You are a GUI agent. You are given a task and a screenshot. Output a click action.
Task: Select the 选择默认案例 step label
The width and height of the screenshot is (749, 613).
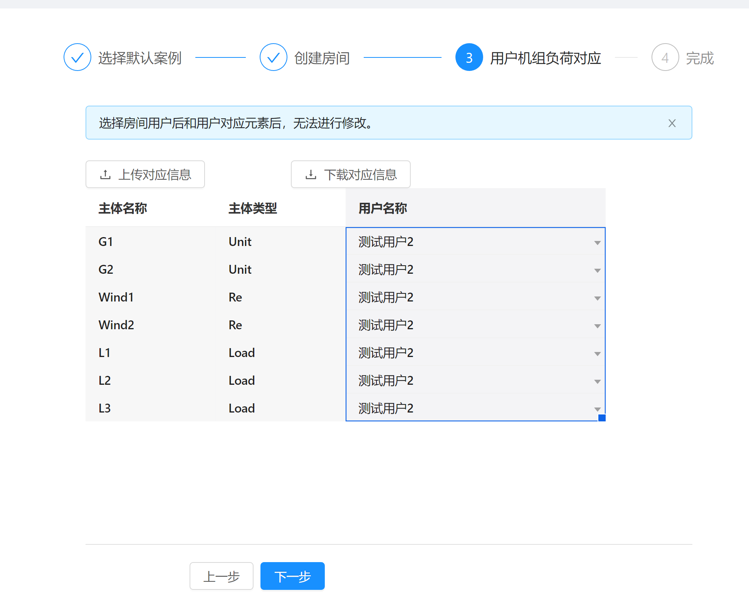click(x=139, y=58)
